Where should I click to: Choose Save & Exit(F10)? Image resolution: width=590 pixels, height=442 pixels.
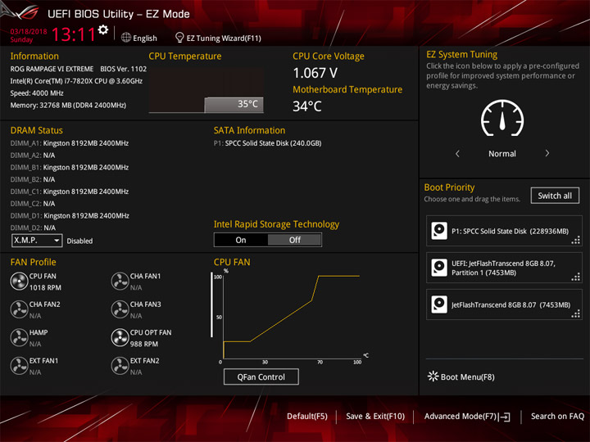[375, 416]
